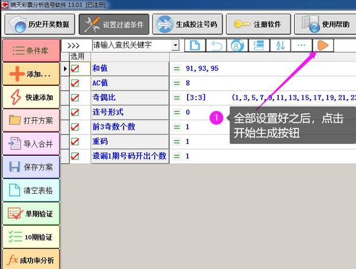Click the sort A-Z toolbar icon
Screen dimensions: 356x269
280,45
